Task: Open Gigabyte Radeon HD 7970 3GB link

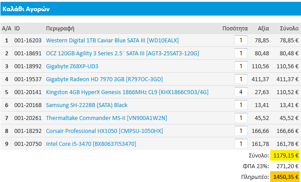Action: (105, 79)
